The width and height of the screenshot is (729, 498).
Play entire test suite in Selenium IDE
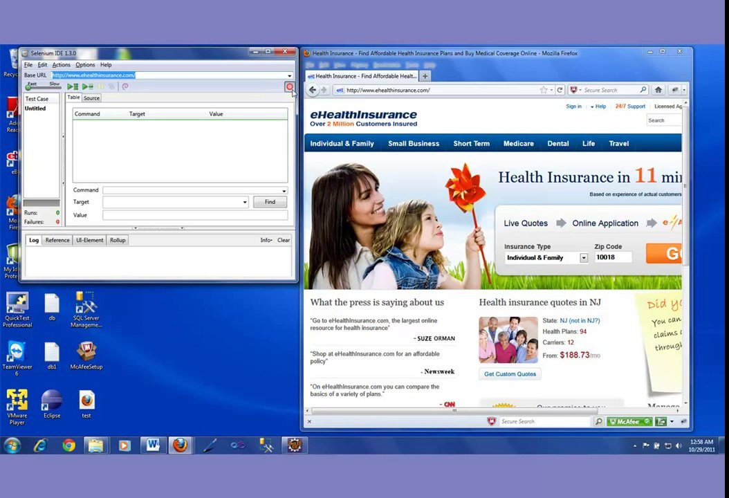tap(73, 86)
